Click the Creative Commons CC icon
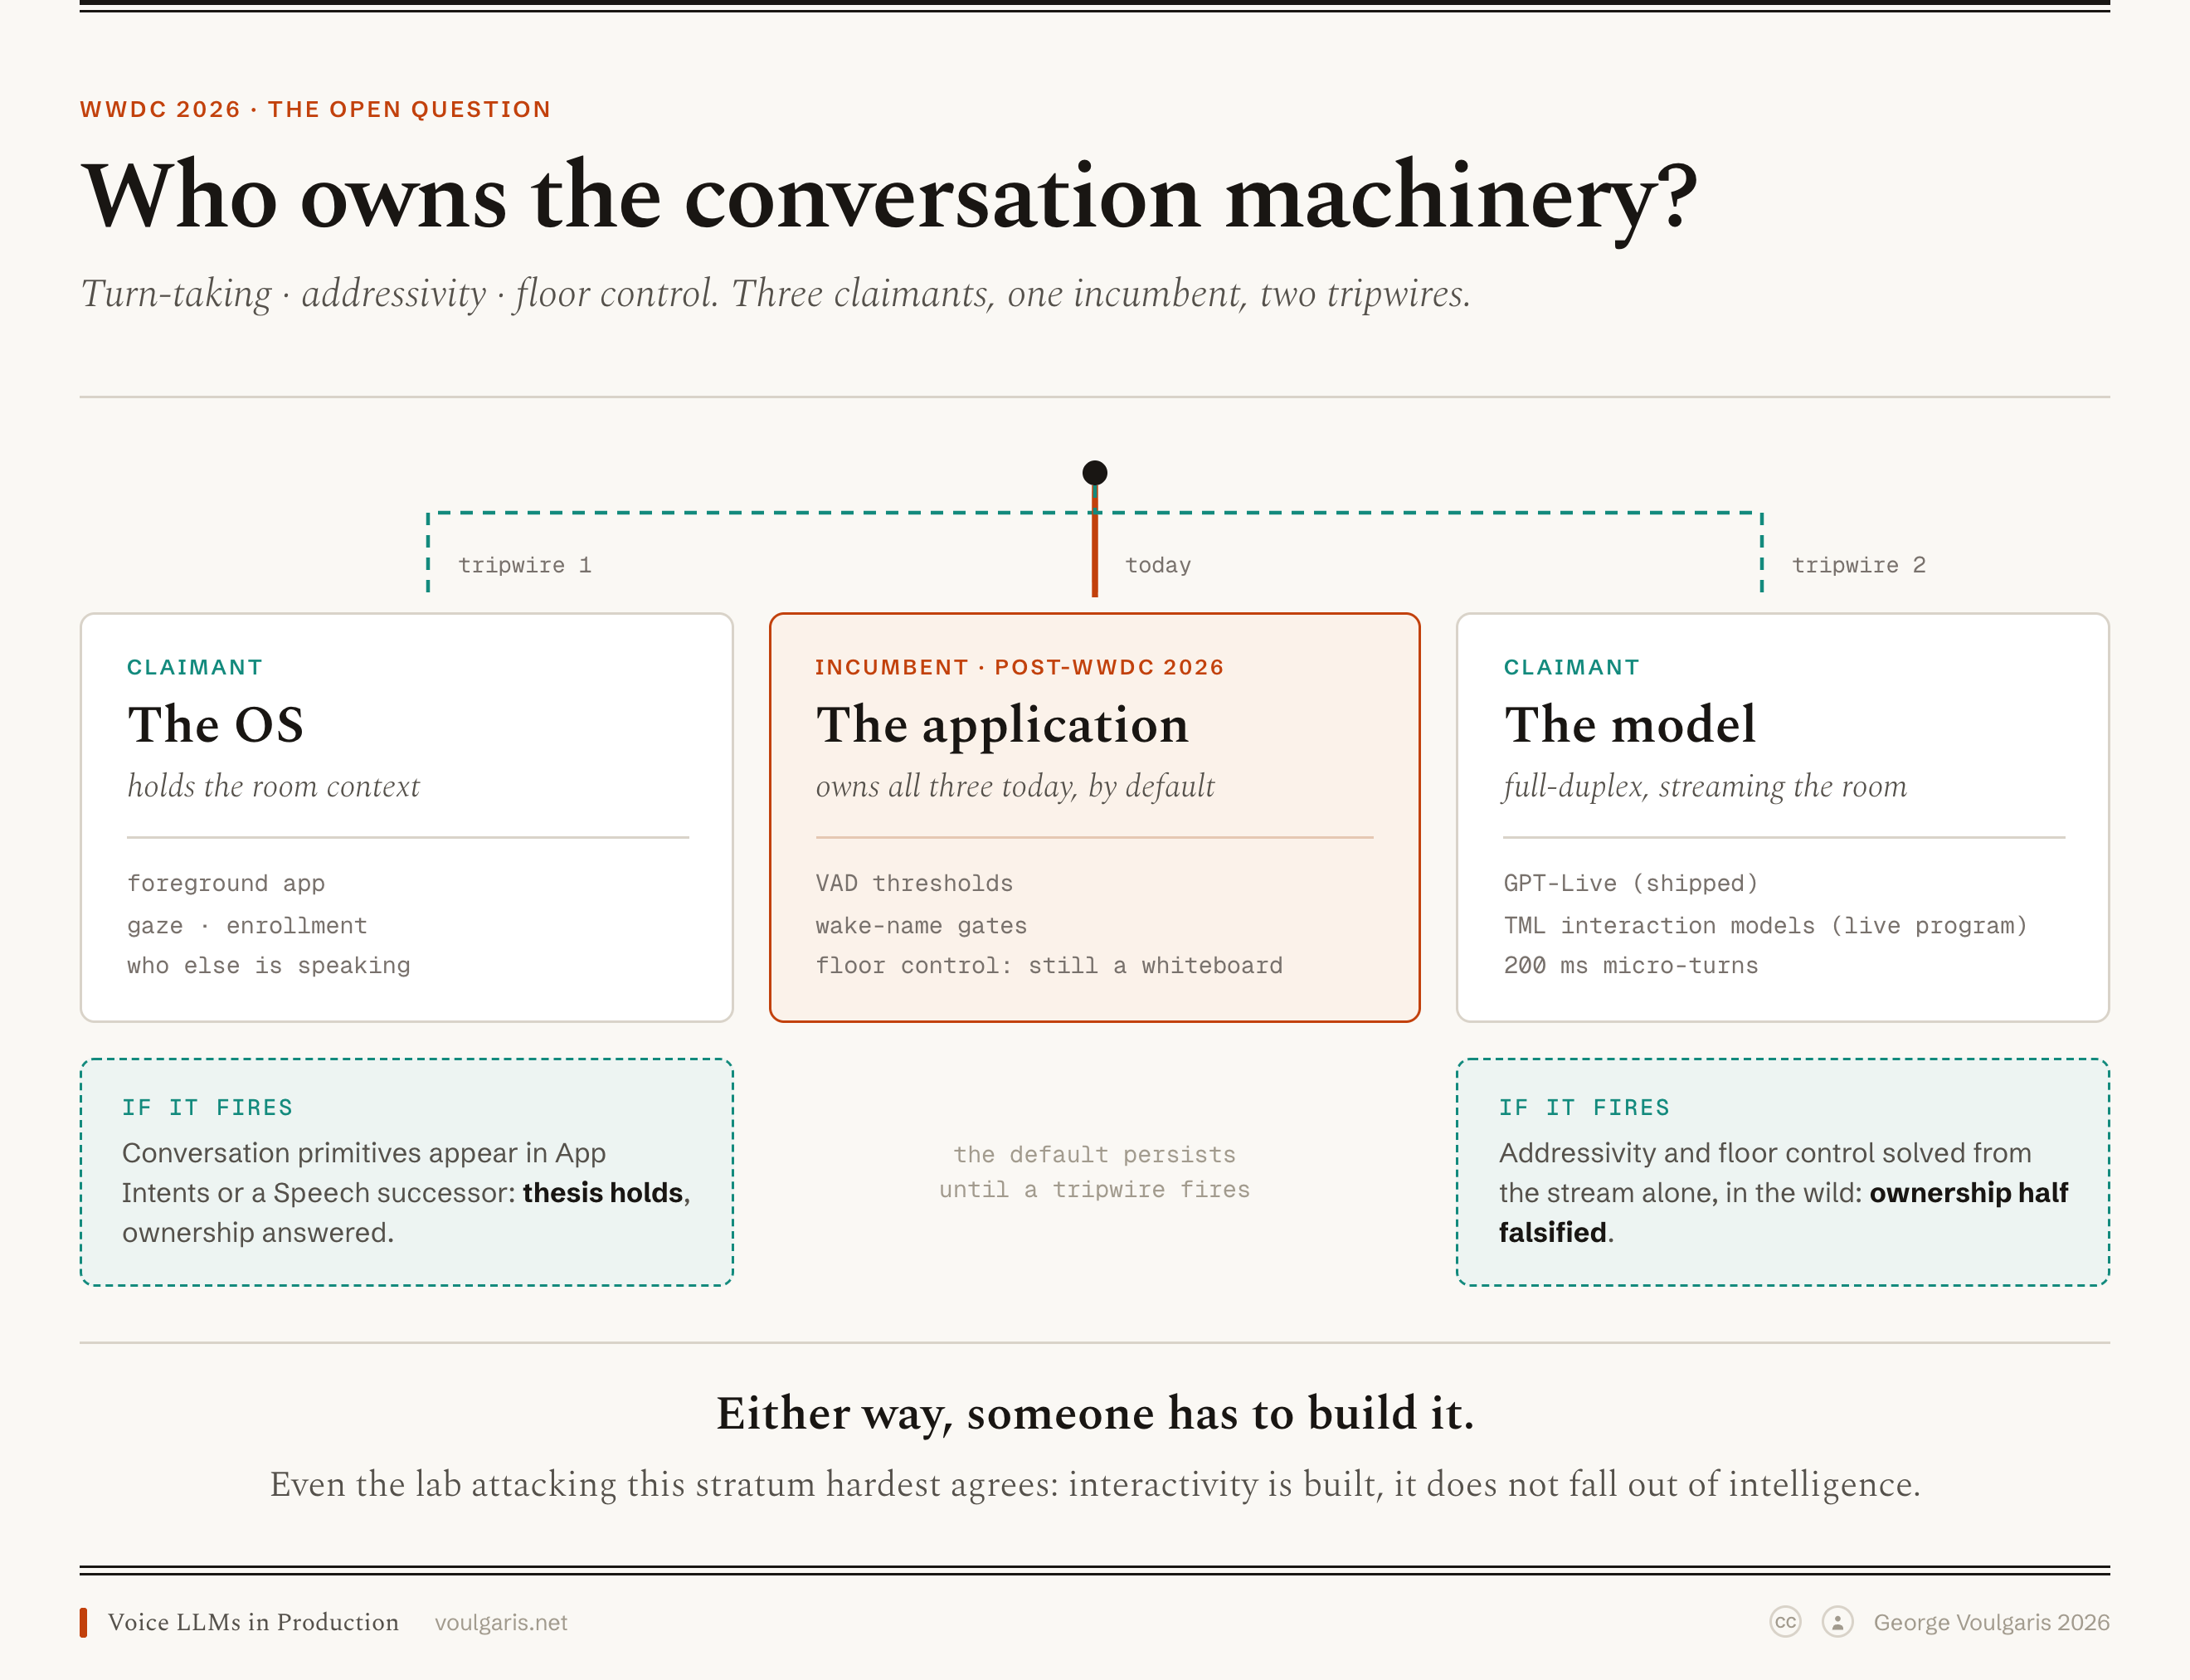The image size is (2190, 1680). [x=1785, y=1622]
